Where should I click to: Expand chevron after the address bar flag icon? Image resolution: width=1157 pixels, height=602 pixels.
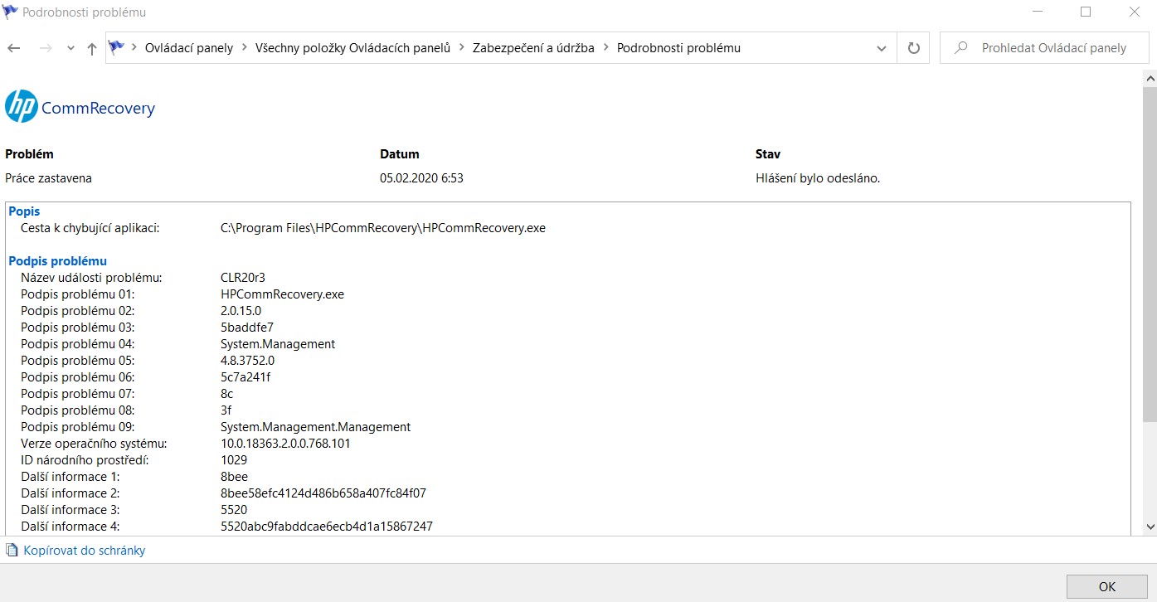134,47
